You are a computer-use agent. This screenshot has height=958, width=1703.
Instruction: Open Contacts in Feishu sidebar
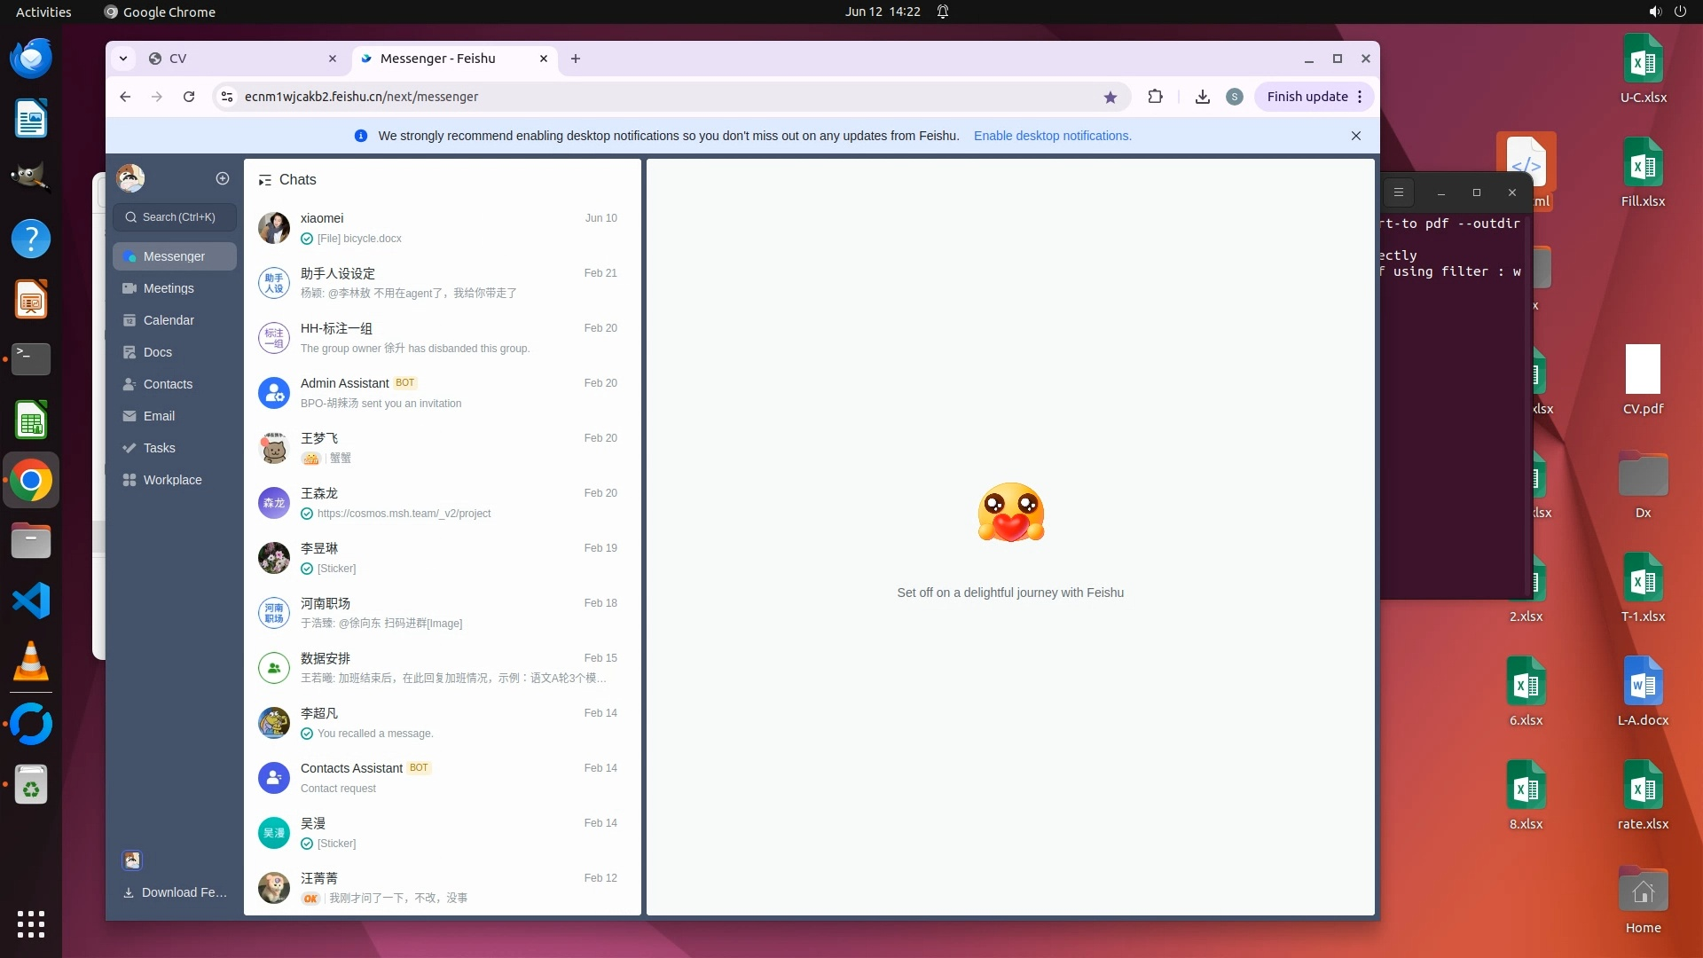tap(168, 384)
